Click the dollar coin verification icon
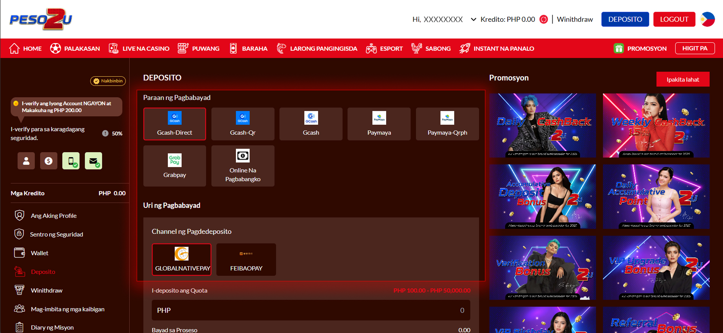 pyautogui.click(x=49, y=161)
